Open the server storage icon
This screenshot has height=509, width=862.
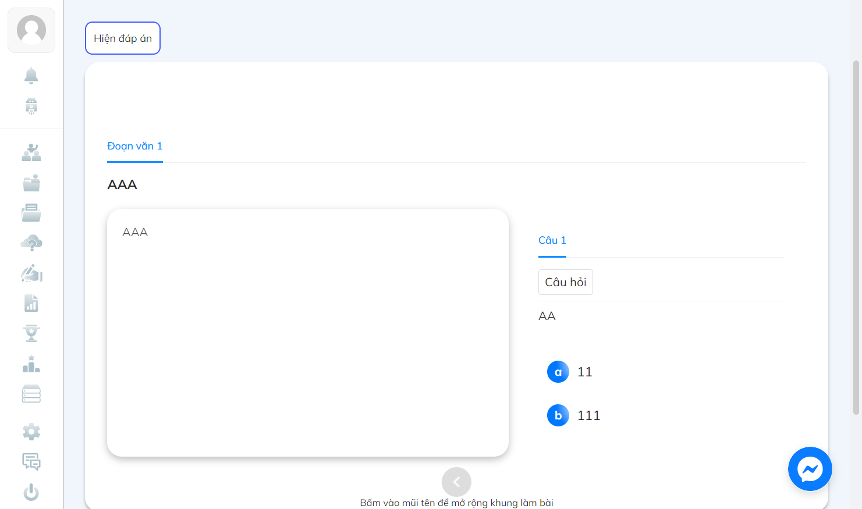pyautogui.click(x=31, y=394)
